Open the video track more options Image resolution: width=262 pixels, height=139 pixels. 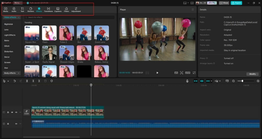[20, 112]
